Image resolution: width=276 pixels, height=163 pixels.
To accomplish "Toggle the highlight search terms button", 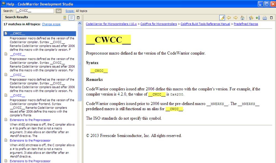I will 222,18.
